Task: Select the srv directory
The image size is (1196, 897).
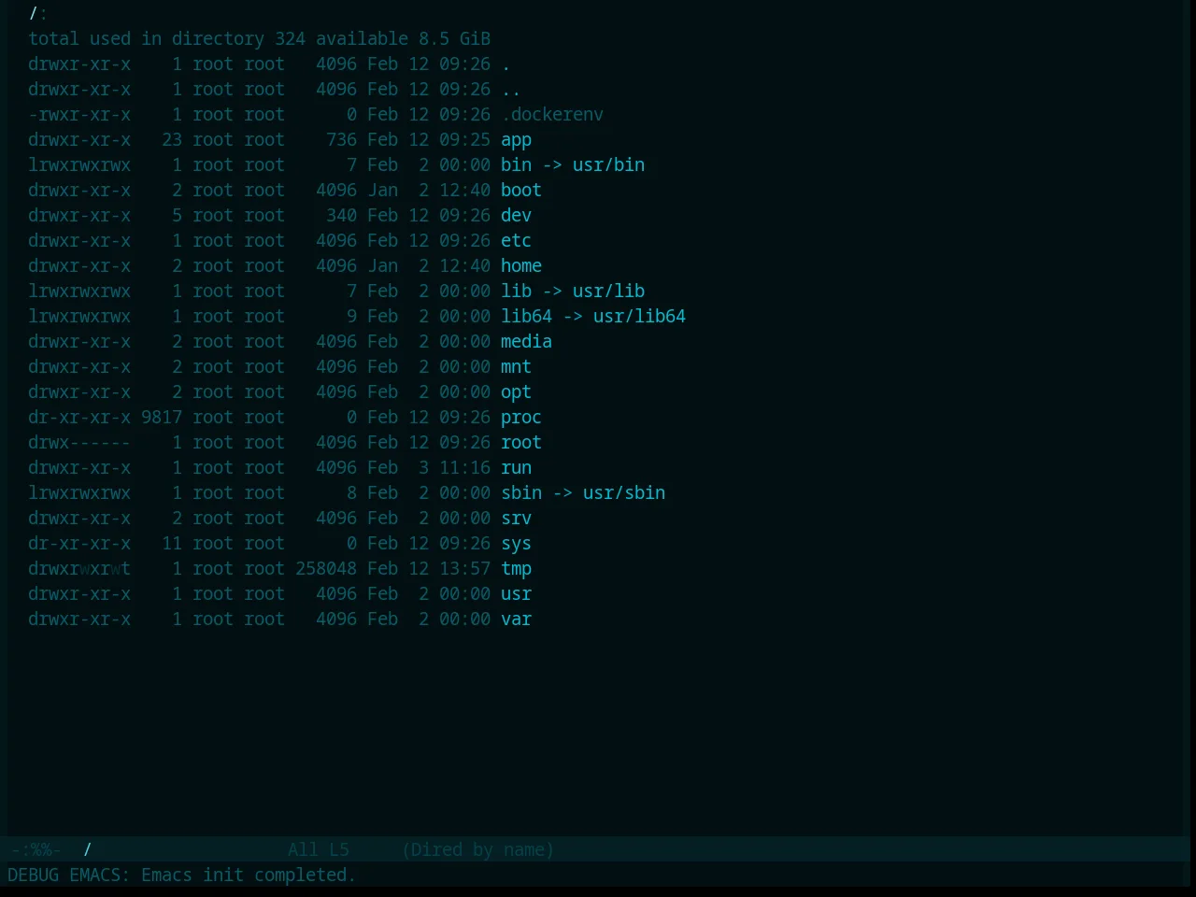Action: [x=516, y=518]
